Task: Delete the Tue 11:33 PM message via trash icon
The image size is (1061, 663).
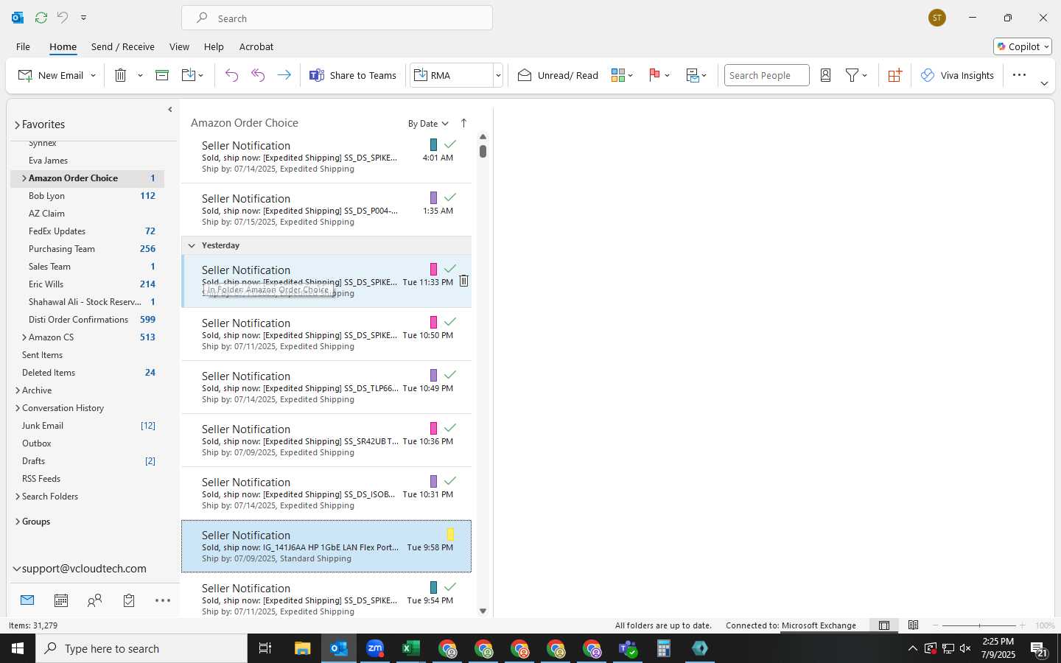Action: tap(463, 281)
